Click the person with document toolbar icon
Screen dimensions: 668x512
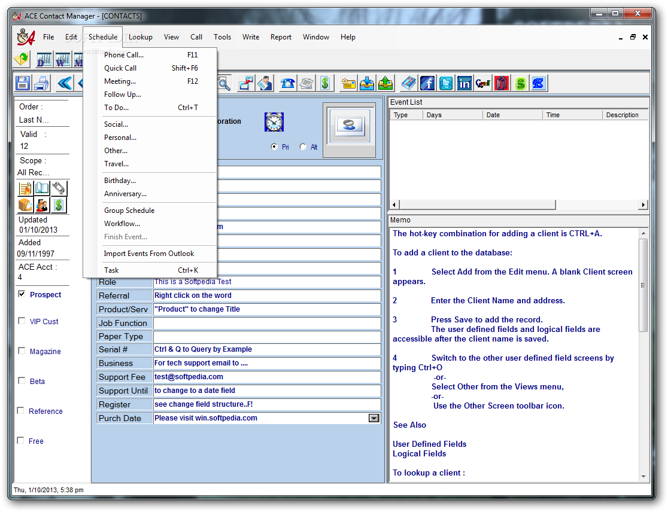click(265, 83)
